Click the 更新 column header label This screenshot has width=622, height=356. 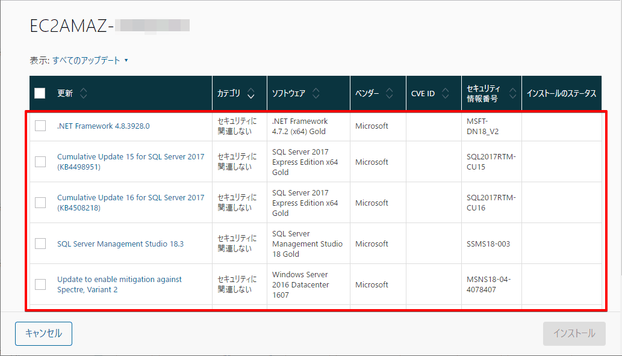[65, 93]
